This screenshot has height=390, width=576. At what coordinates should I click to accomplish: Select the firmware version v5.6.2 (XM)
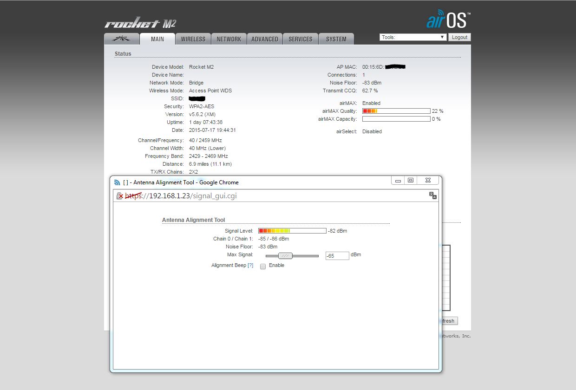pyautogui.click(x=202, y=114)
